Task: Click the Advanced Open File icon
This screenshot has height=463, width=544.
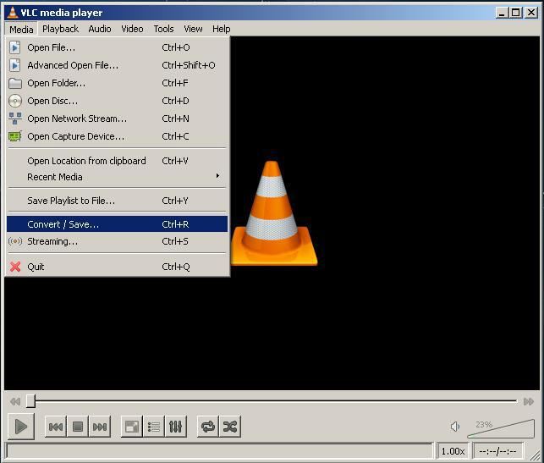Action: pos(14,65)
